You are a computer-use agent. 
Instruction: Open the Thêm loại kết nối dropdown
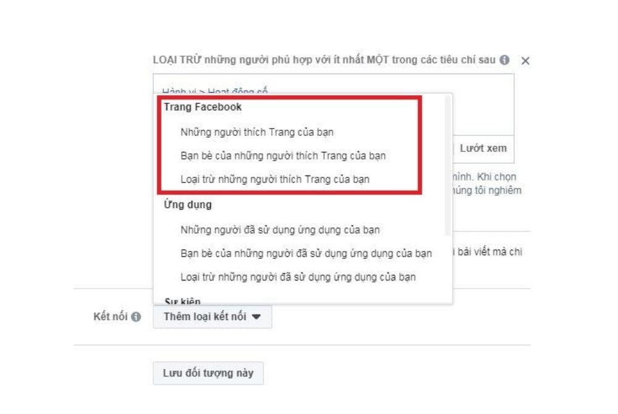(212, 317)
